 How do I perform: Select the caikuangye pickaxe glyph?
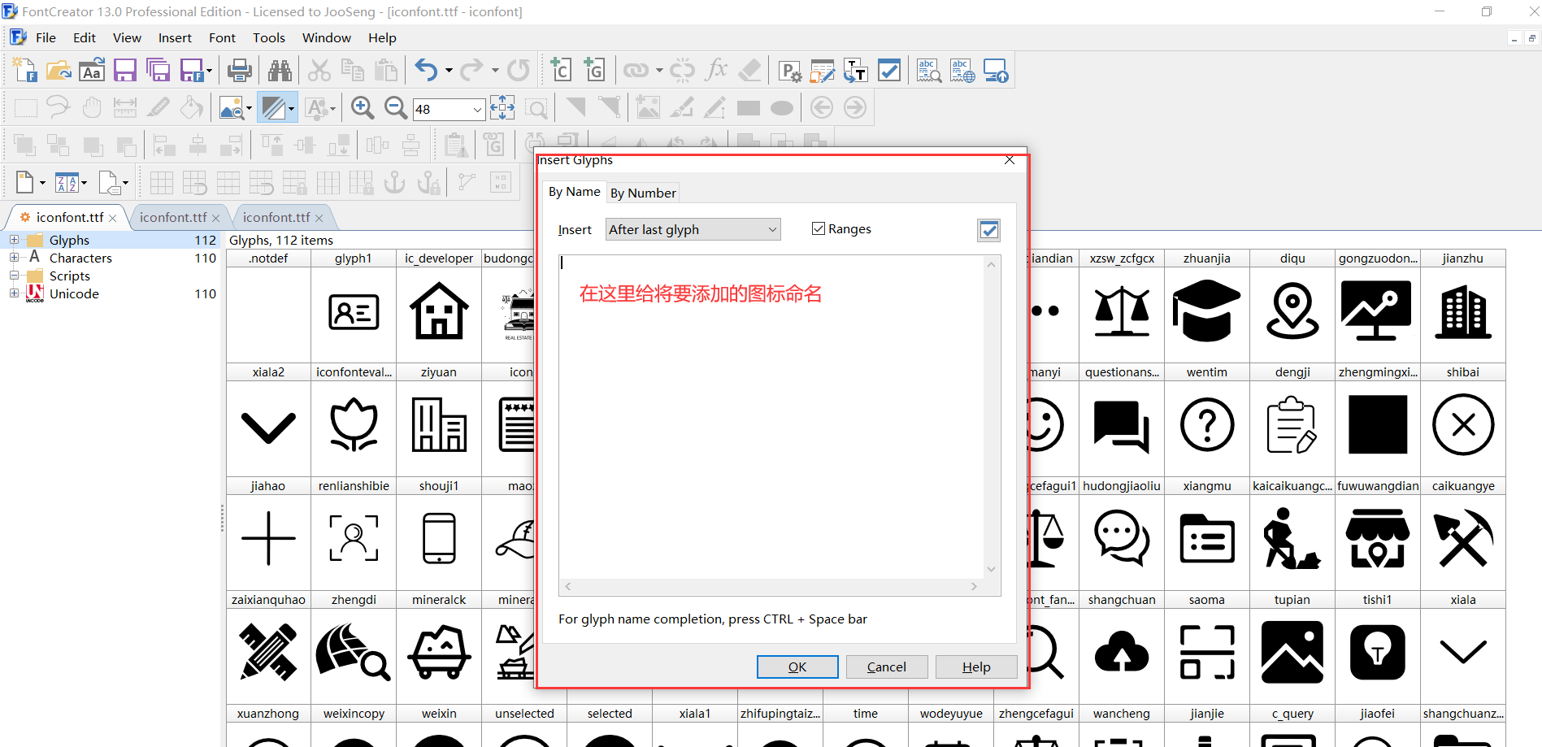pyautogui.click(x=1463, y=537)
